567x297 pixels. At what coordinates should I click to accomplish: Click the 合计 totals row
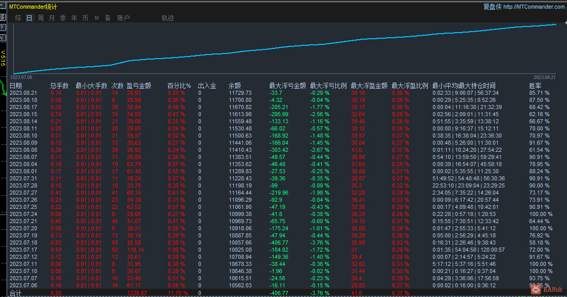pyautogui.click(x=16, y=293)
